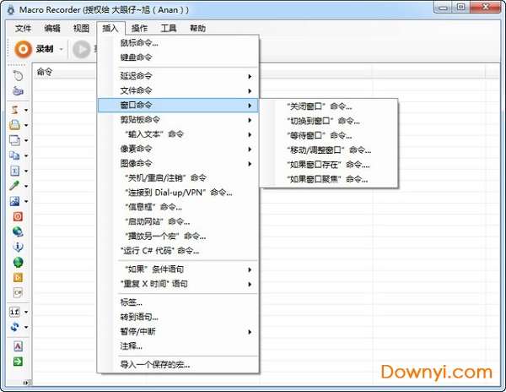Select "等待窗口" 命令 in the submenu
This screenshot has width=506, height=392.
pos(329,135)
